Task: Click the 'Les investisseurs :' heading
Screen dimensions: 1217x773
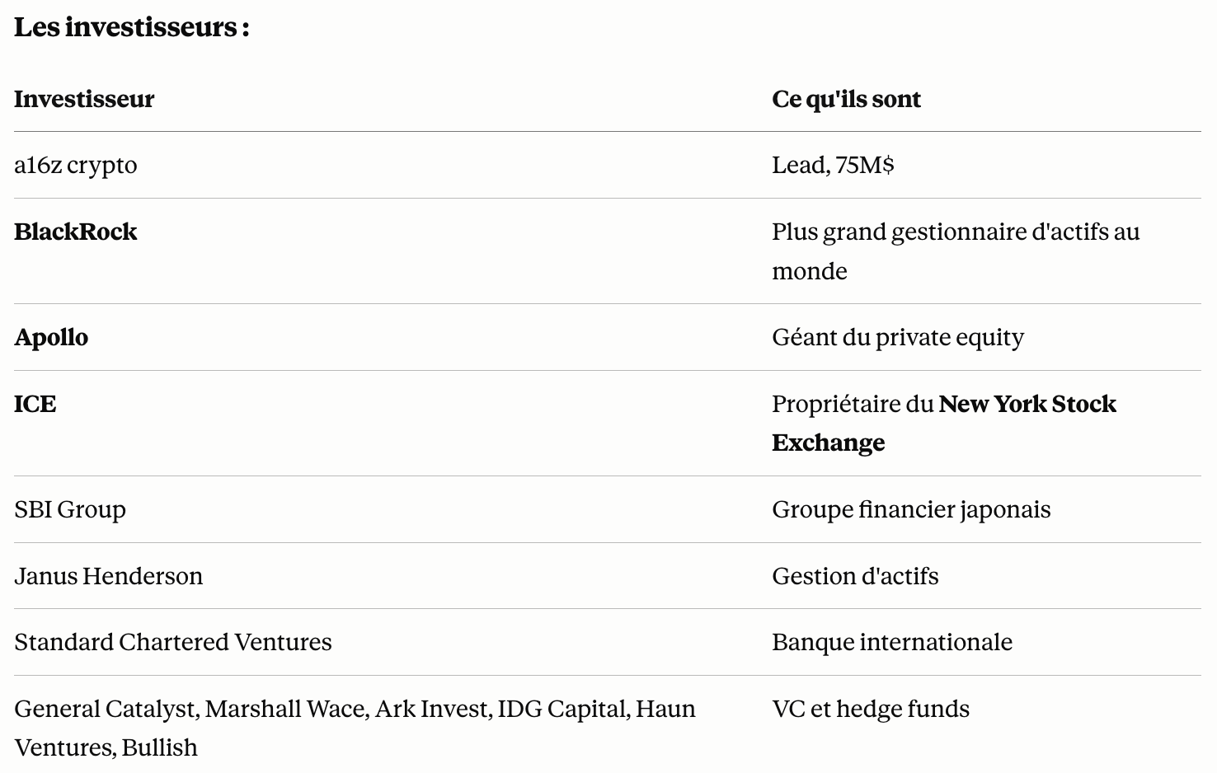Action: click(x=132, y=27)
